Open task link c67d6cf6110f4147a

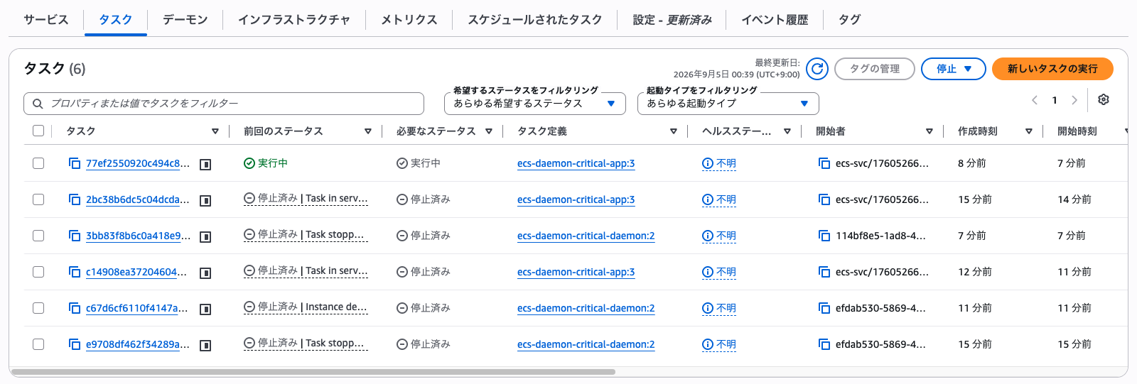137,308
